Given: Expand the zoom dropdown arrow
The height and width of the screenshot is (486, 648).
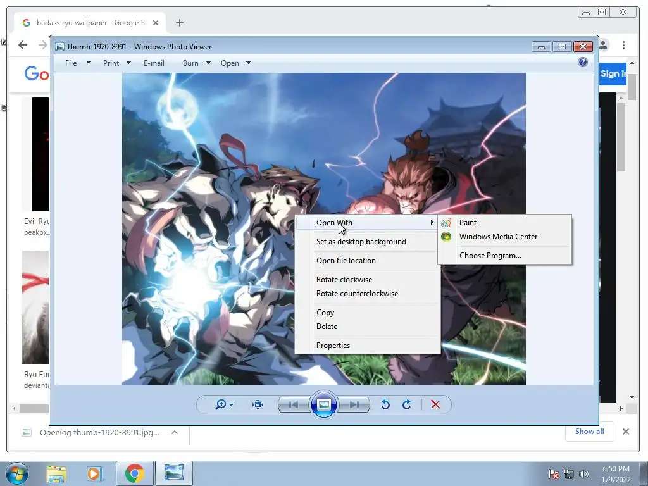Looking at the screenshot, I should coord(232,404).
